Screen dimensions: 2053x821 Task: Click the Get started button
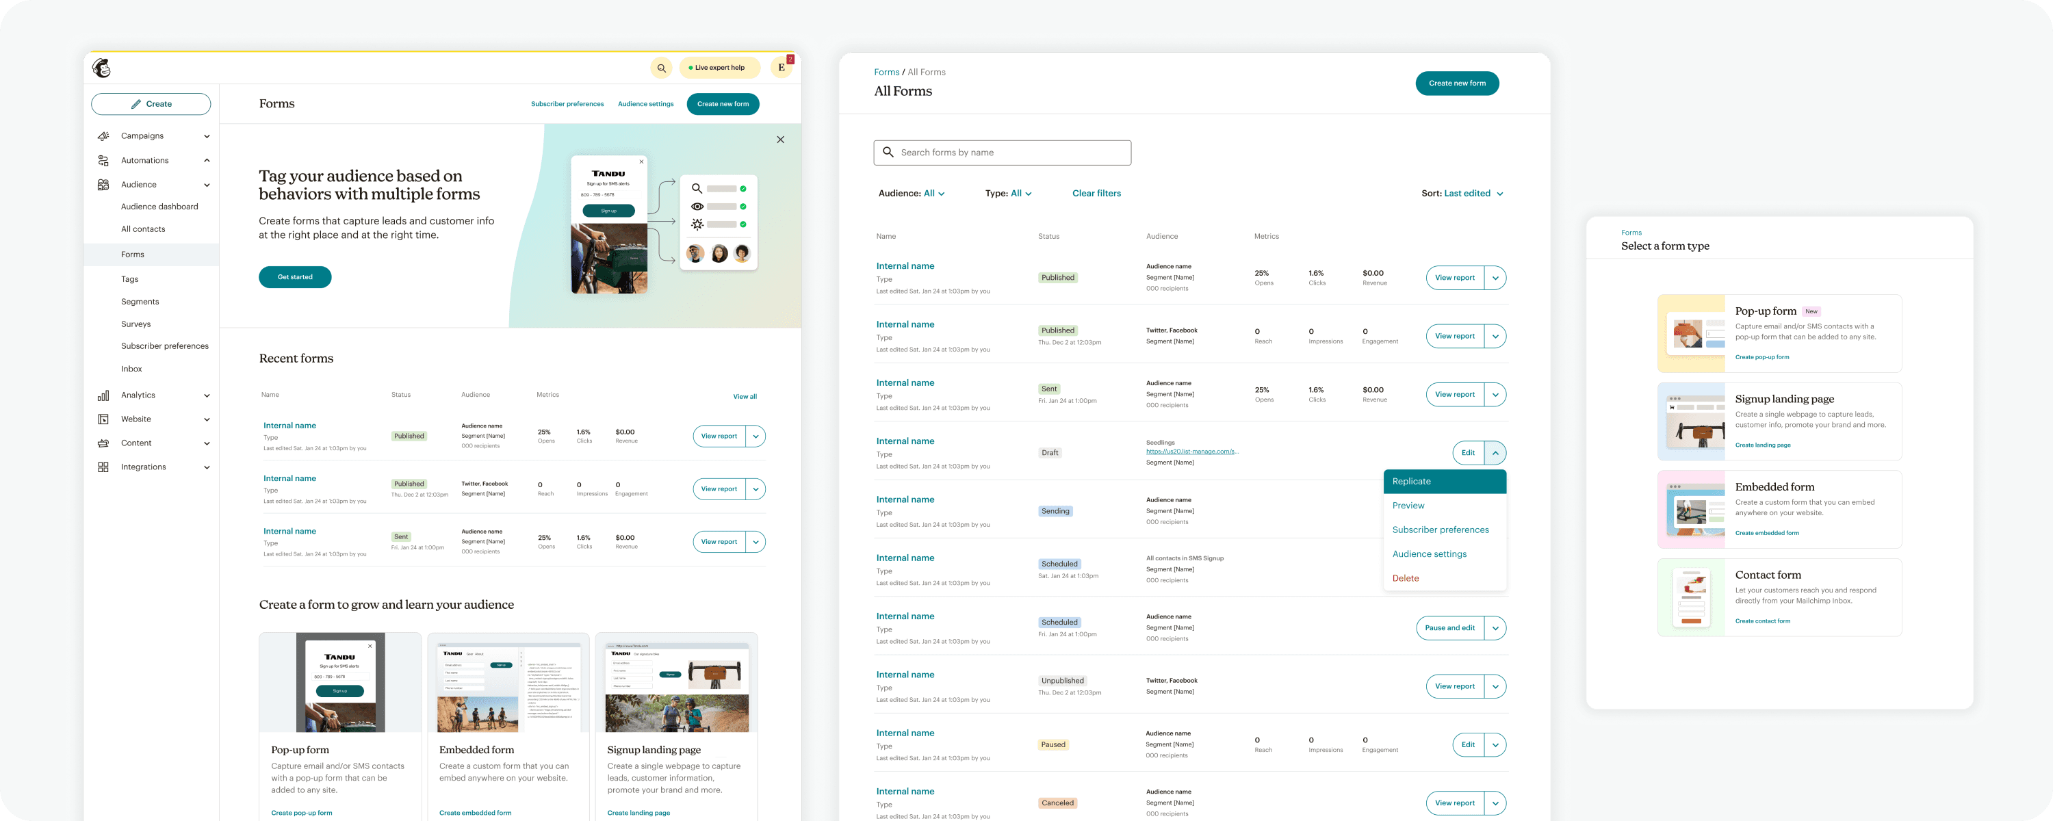[295, 276]
